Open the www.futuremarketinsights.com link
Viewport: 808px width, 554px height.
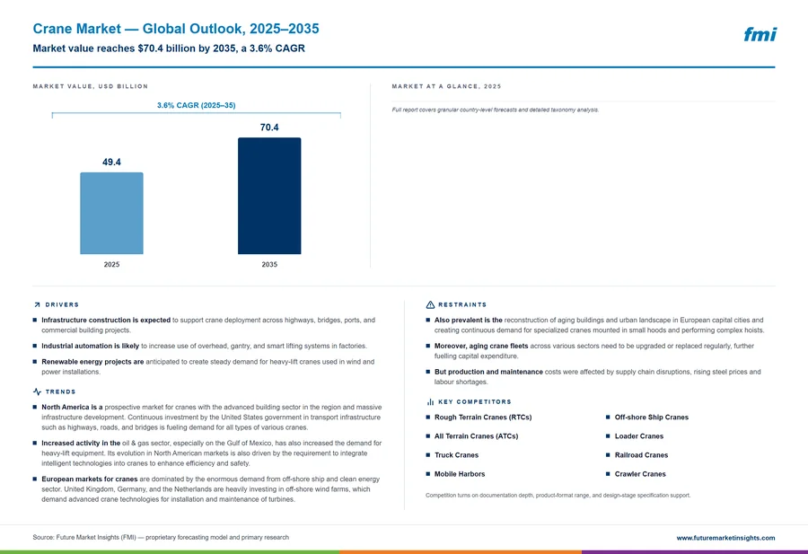(725, 538)
